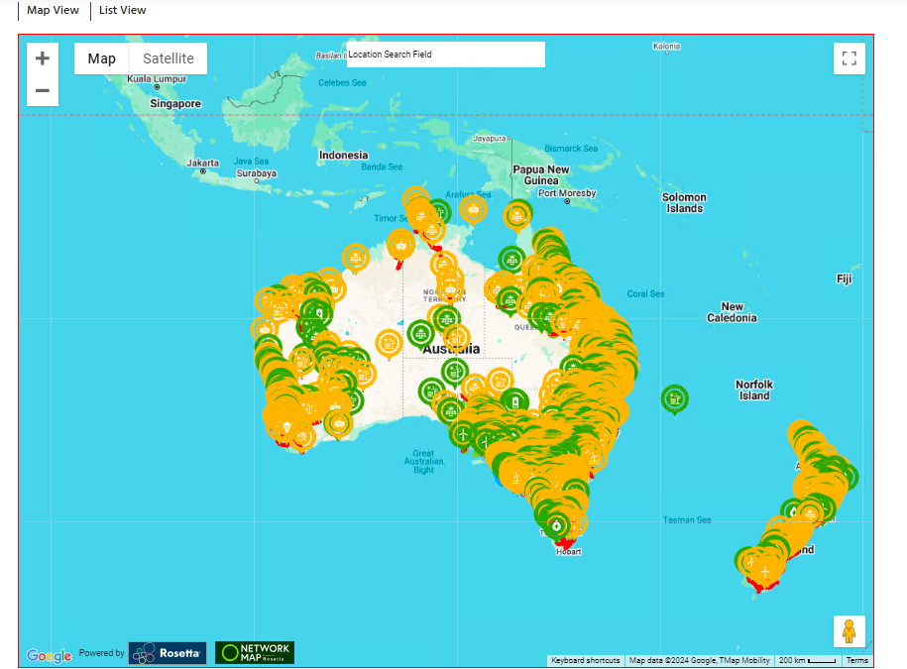Click the Network Map logo
The width and height of the screenshot is (907, 669).
pos(255,653)
